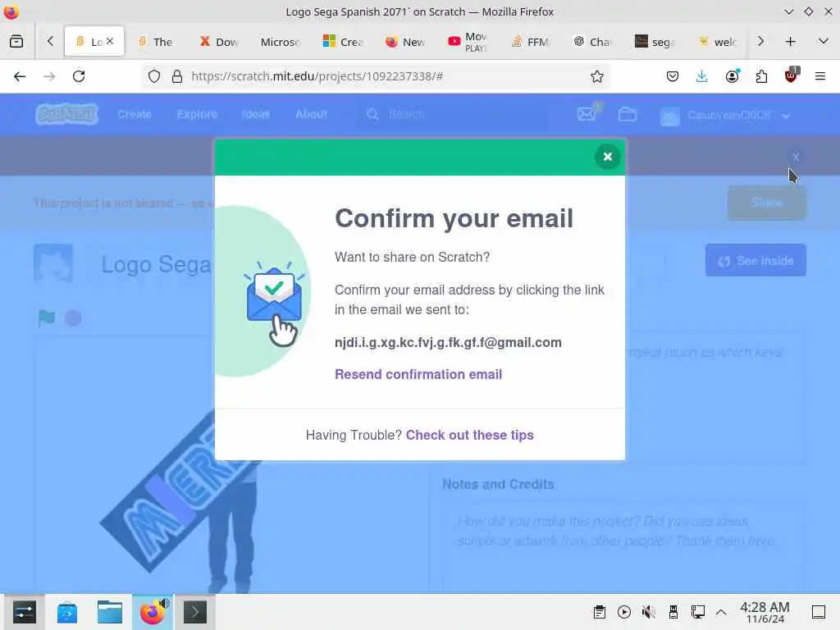Viewport: 840px width, 630px height.
Task: Open the clock showing 4:28 AM
Action: point(765,612)
